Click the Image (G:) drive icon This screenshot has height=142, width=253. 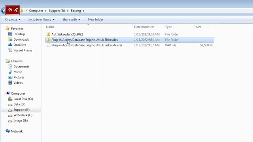point(10,121)
